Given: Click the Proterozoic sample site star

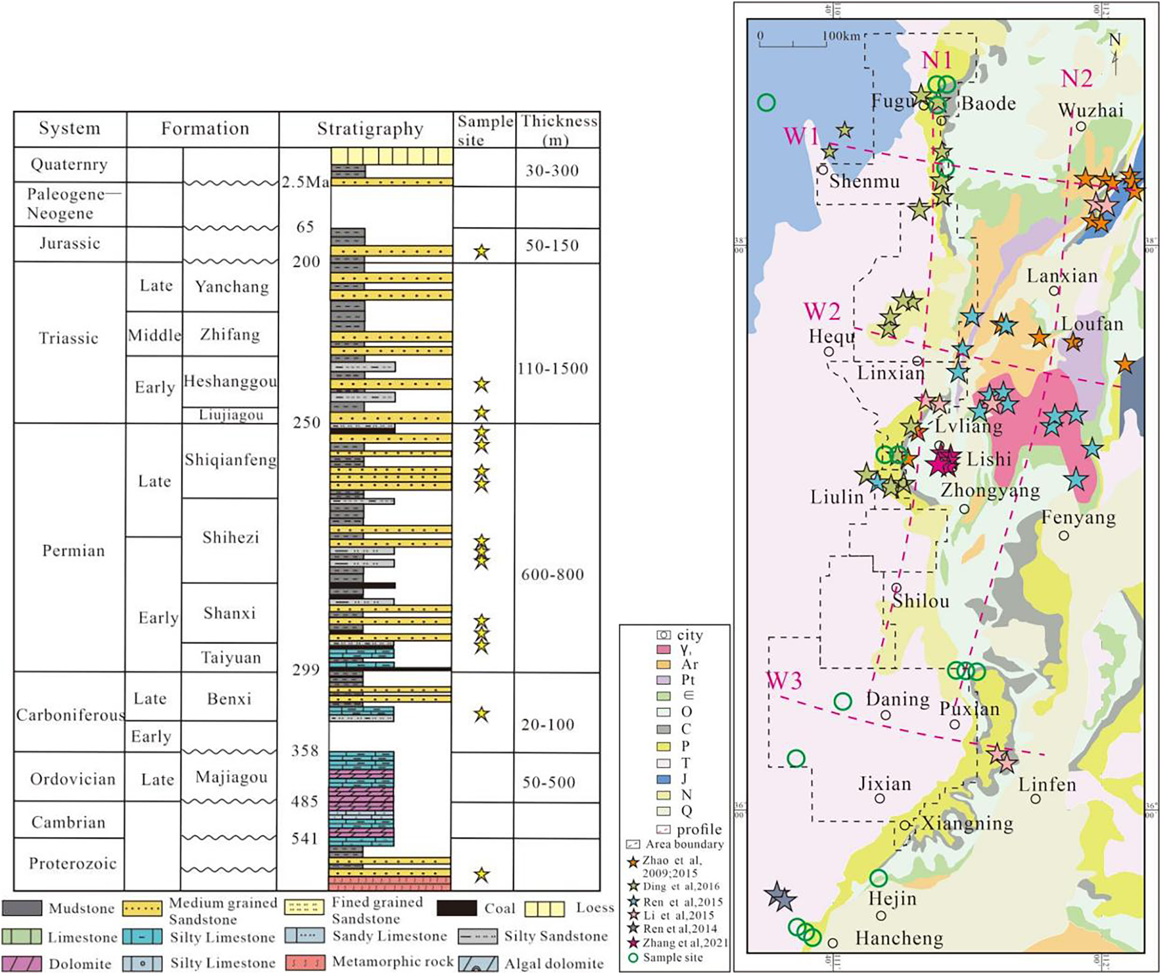Looking at the screenshot, I should 481,875.
